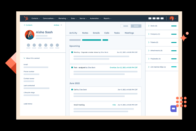196x131 pixels.
Task: Switch to the Notes tab
Action: click(85, 33)
